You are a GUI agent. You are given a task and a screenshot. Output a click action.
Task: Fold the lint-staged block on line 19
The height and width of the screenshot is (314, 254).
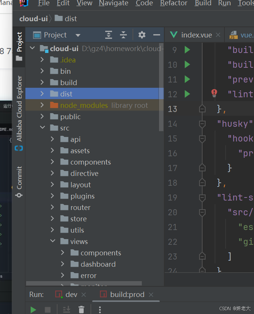pyautogui.click(x=202, y=197)
